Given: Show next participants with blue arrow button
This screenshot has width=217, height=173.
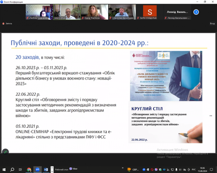Looking at the screenshot, I should (196, 12).
